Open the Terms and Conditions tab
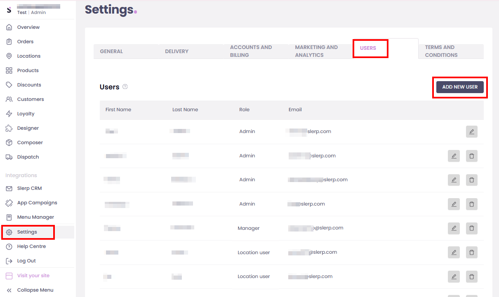The height and width of the screenshot is (297, 499). tap(441, 51)
